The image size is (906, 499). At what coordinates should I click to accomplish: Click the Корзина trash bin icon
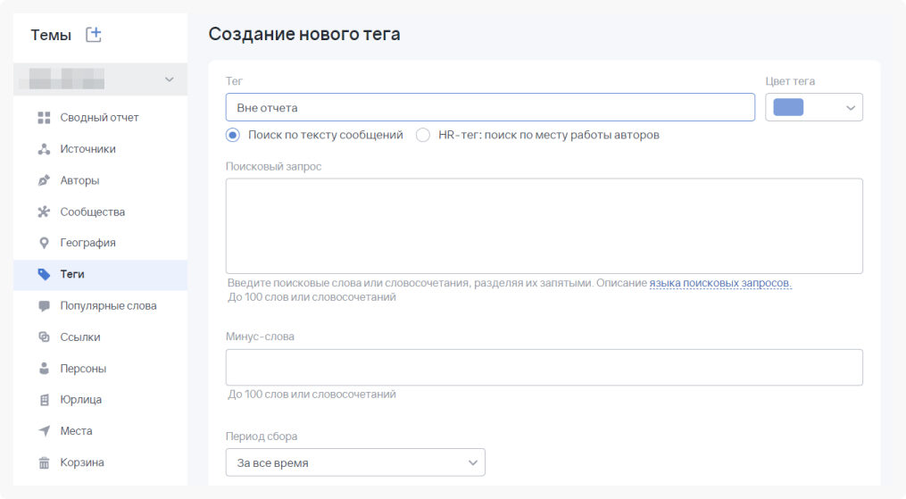[x=44, y=462]
